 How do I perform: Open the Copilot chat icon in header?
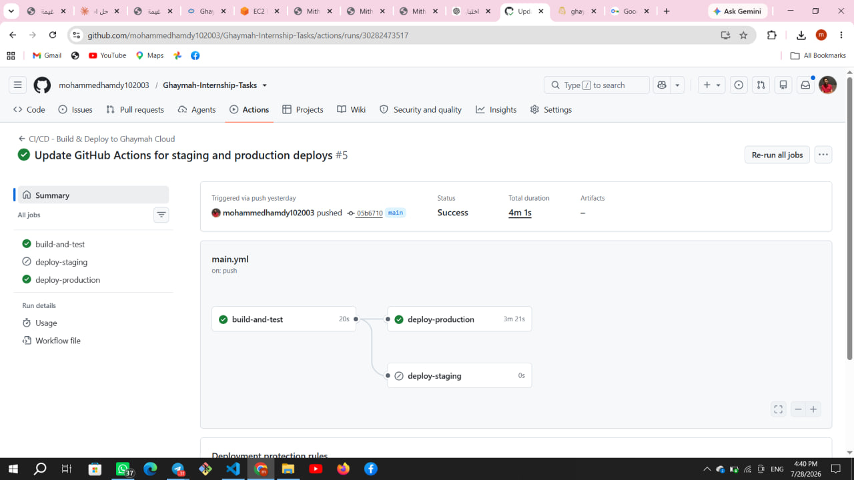click(x=662, y=85)
